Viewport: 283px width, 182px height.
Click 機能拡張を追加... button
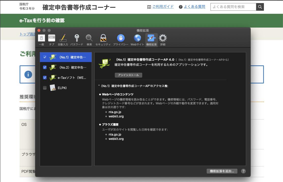[222, 171]
